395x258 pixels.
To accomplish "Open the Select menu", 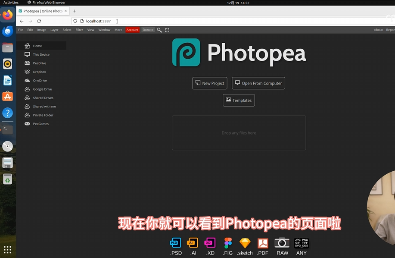I will pos(67,30).
